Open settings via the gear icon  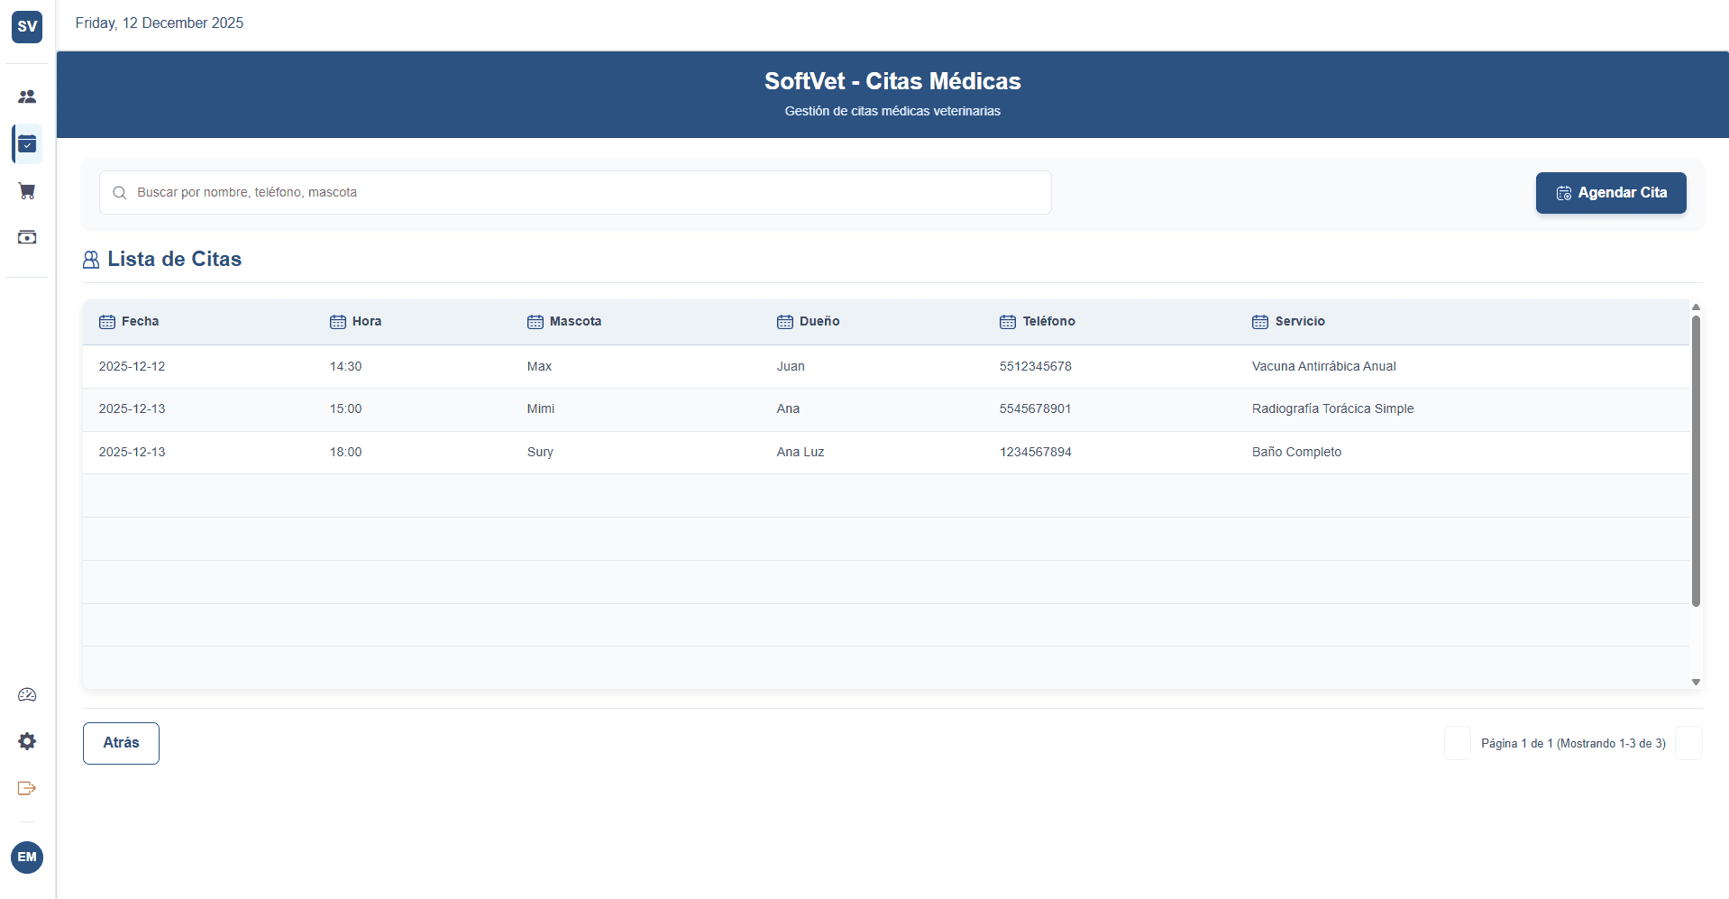(x=26, y=741)
